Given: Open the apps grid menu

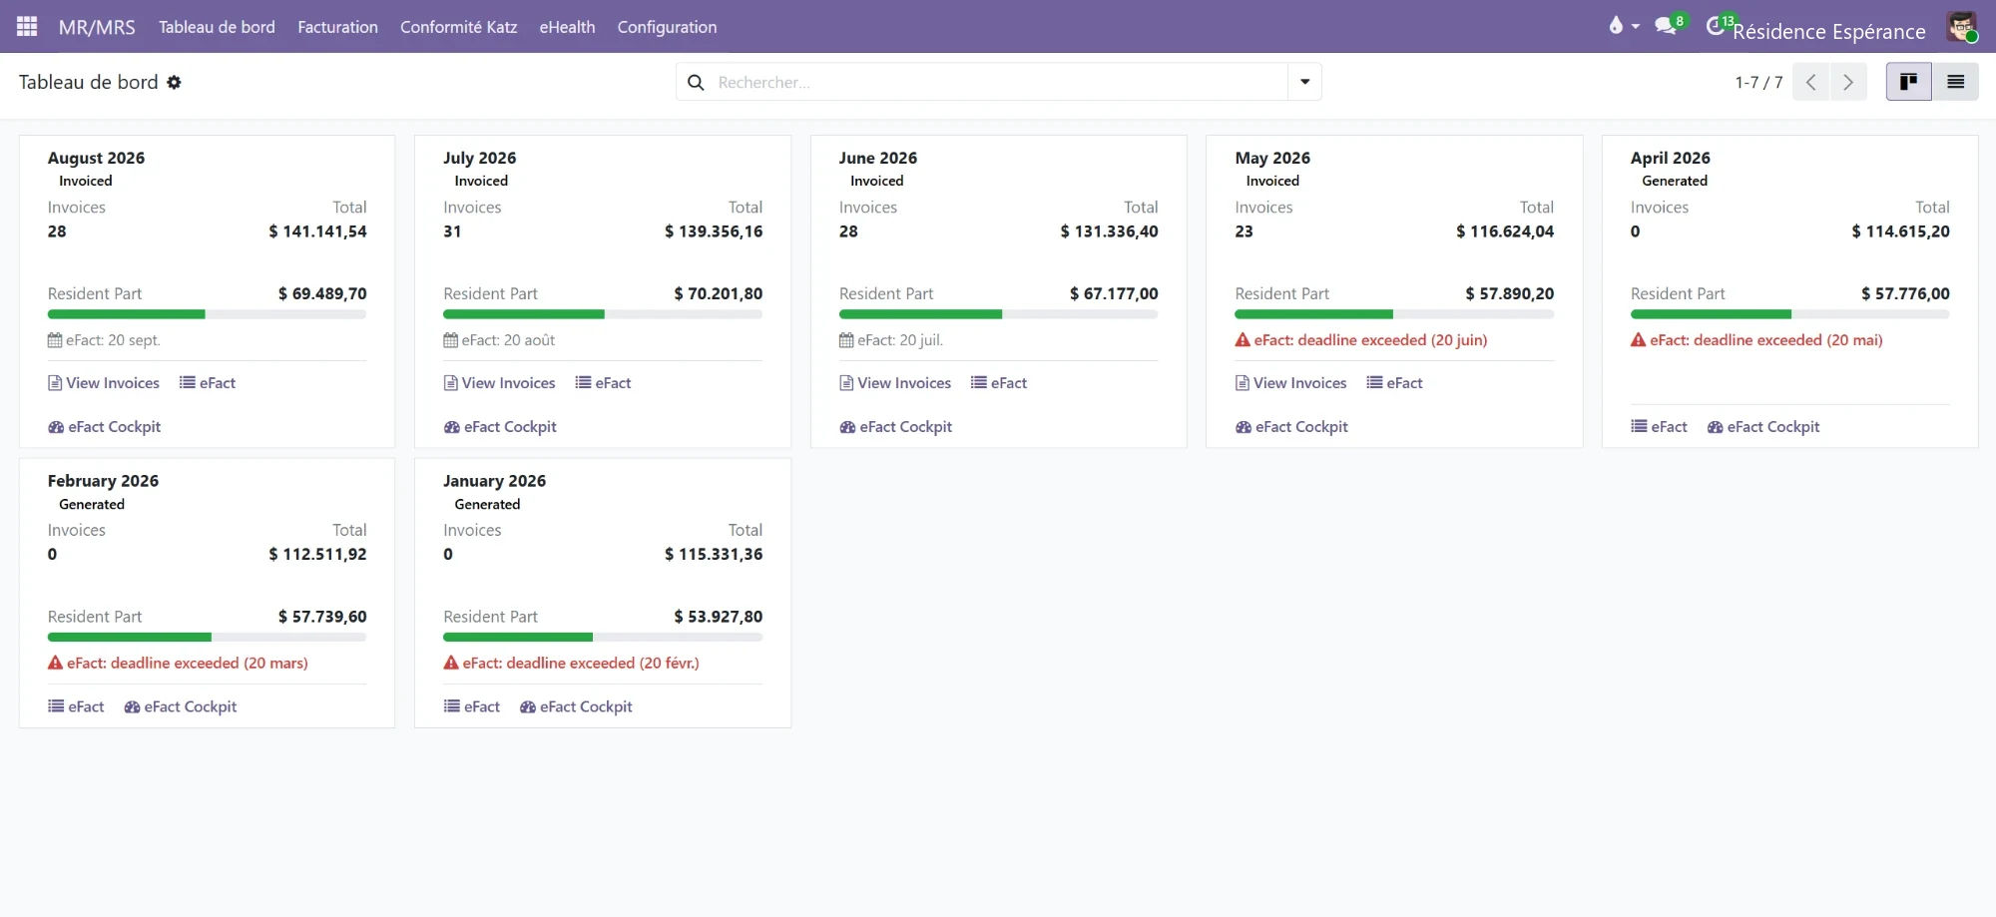Looking at the screenshot, I should 27,27.
